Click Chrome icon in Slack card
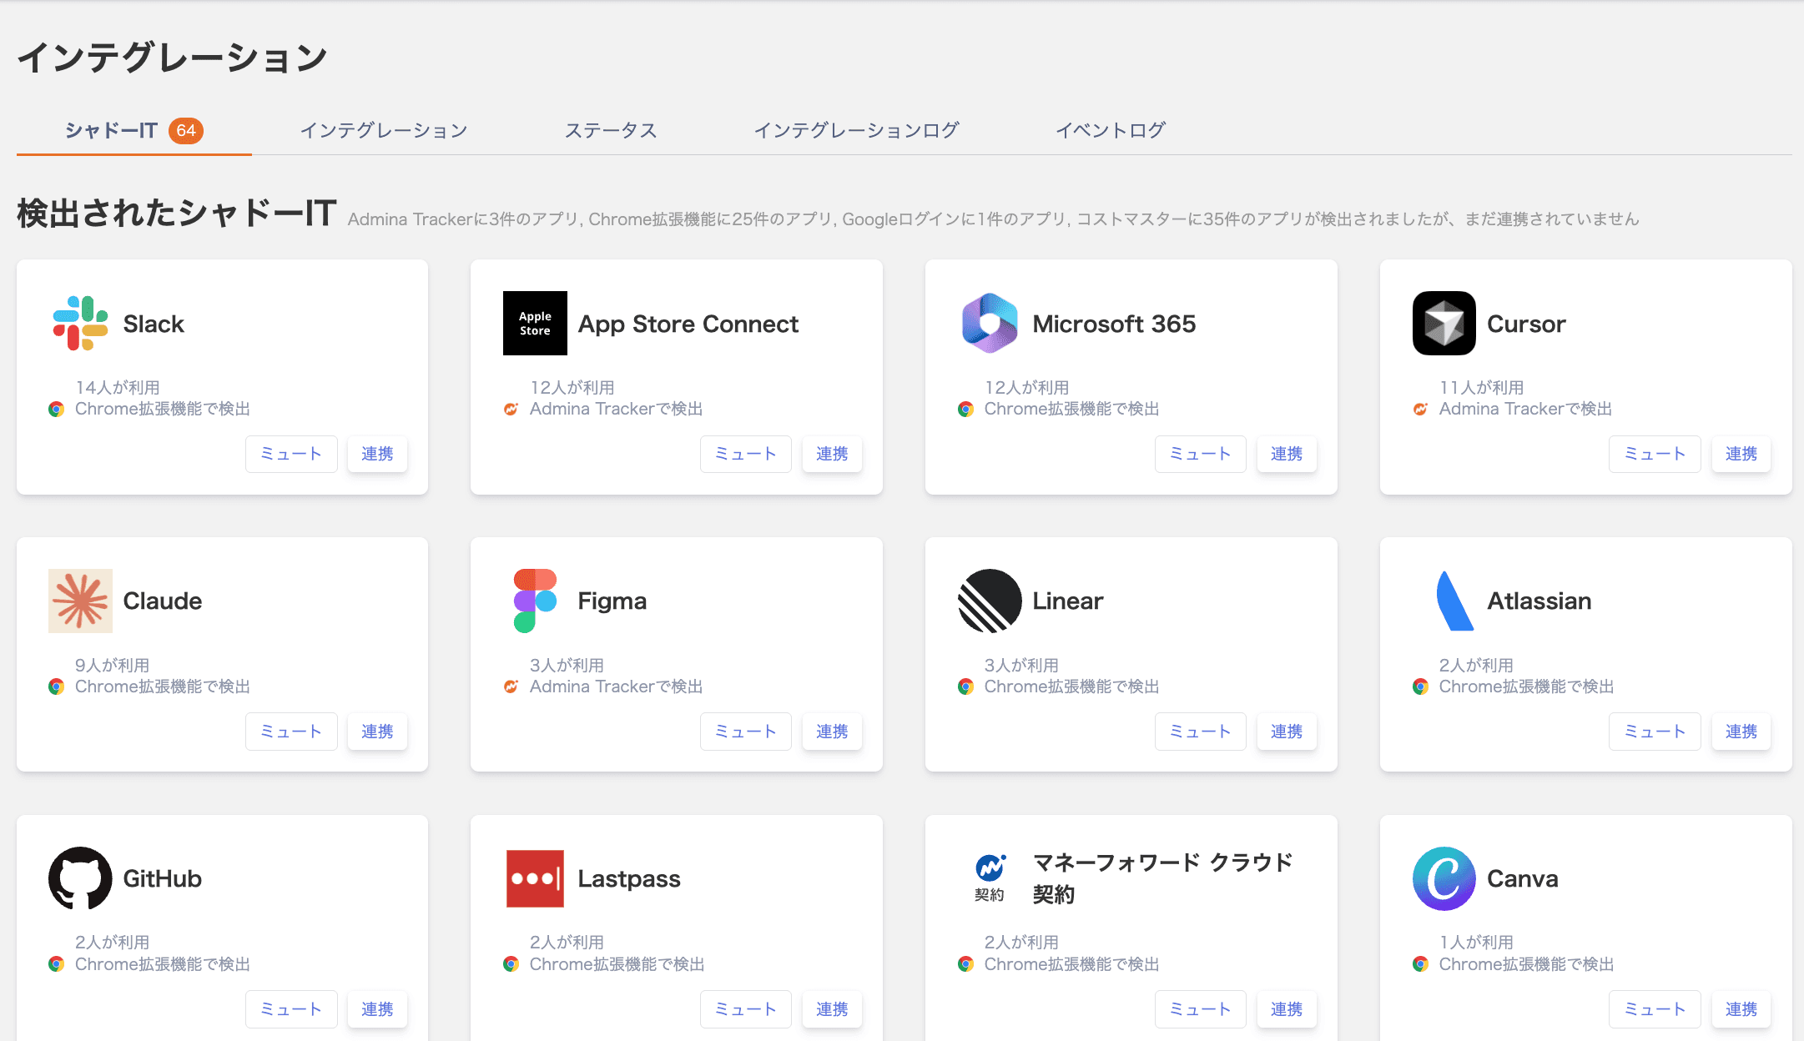Screen dimensions: 1804x1041 56,410
